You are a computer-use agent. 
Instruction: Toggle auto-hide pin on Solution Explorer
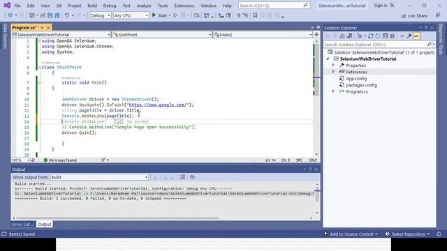point(426,28)
